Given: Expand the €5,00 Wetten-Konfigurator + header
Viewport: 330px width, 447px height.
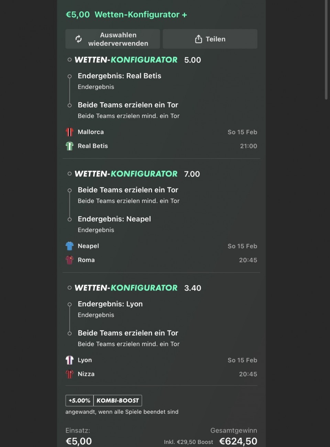Looking at the screenshot, I should coord(126,15).
